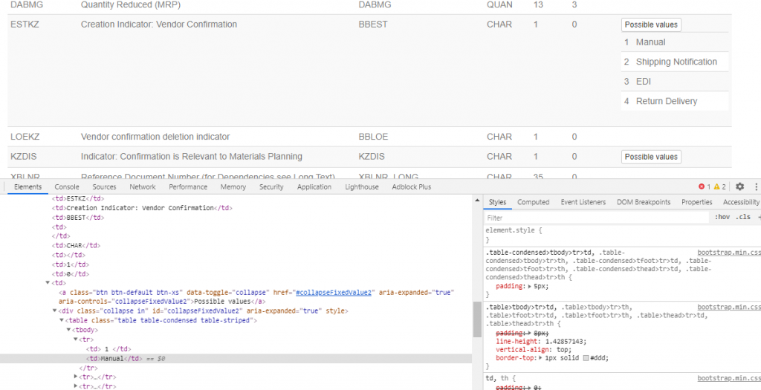Screen dimensions: 761x390
Task: Expand the border-top shorthand triangle
Action: (541, 358)
